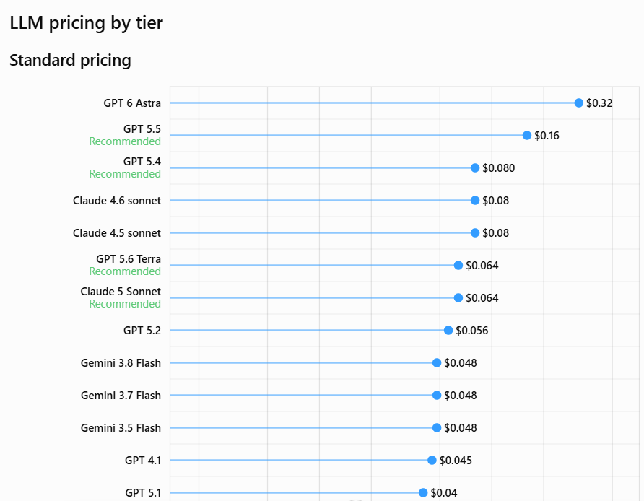644x501 pixels.
Task: Select the GPT 5.1 data point
Action: (423, 492)
